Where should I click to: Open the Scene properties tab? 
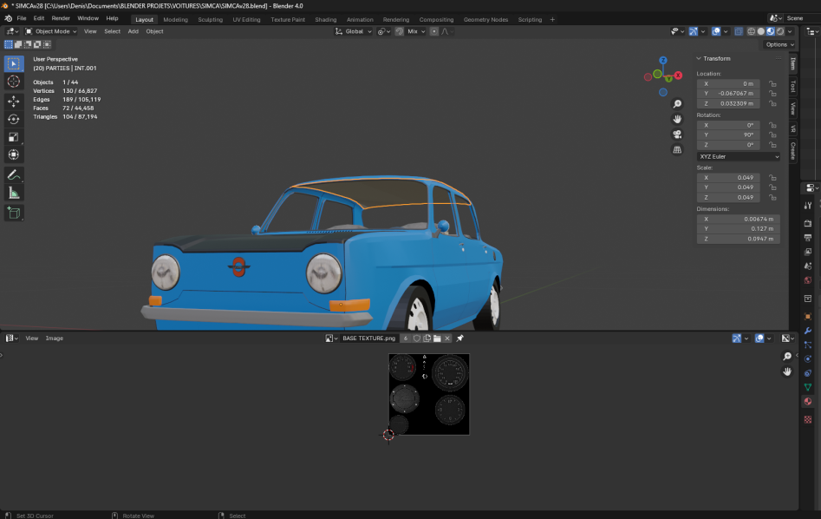[x=808, y=266]
